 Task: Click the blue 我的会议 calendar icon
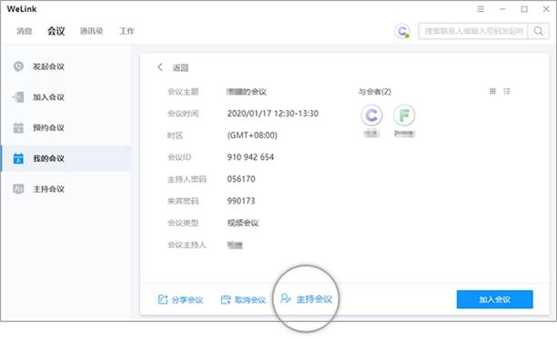18,158
